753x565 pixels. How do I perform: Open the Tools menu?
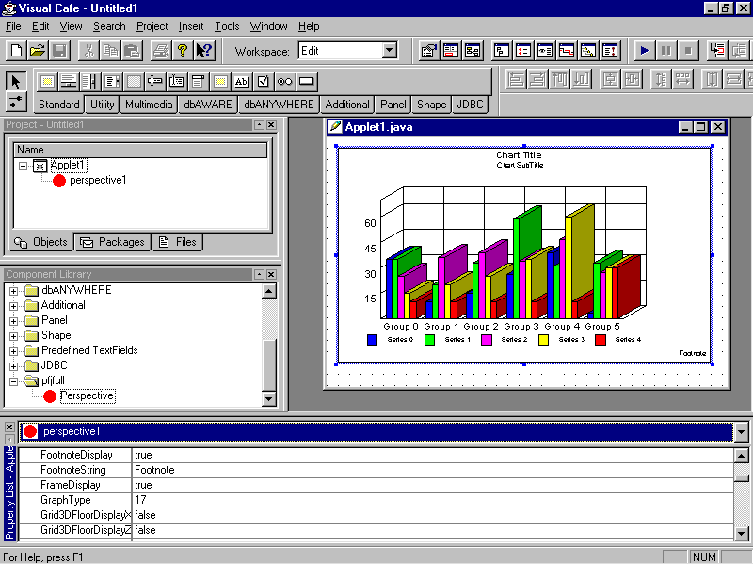click(x=227, y=26)
